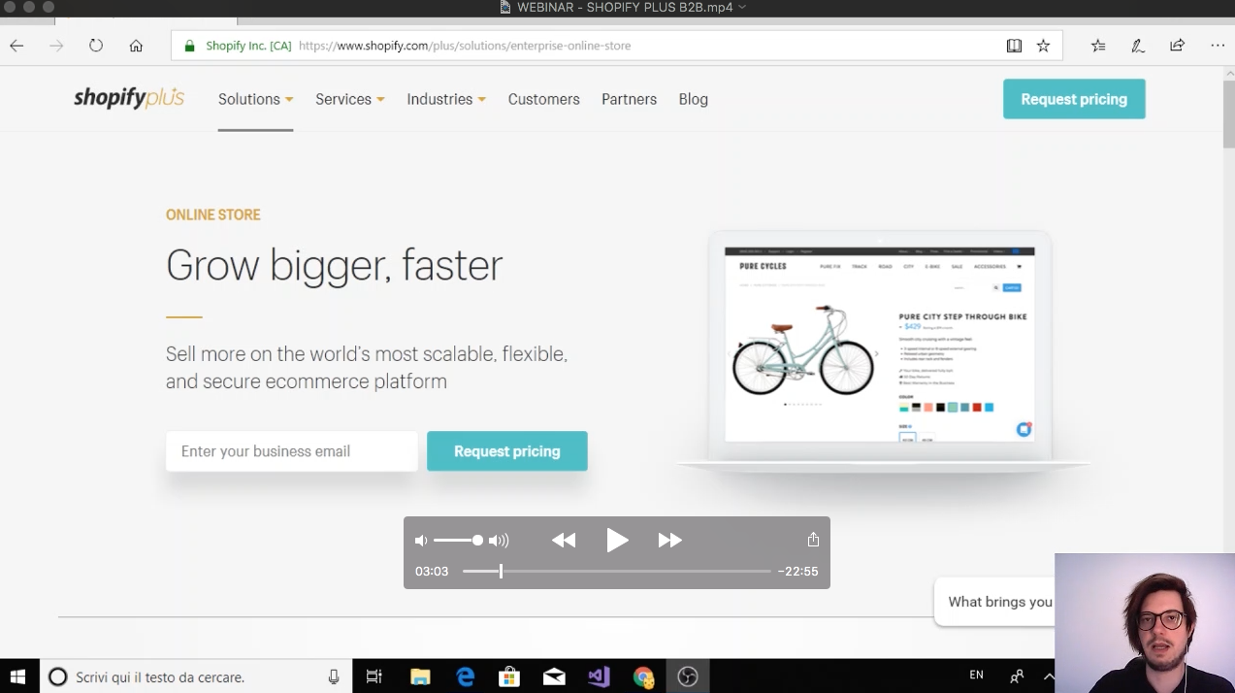Viewport: 1235px width, 693px height.
Task: Add page to favorites with star icon
Action: 1043,46
